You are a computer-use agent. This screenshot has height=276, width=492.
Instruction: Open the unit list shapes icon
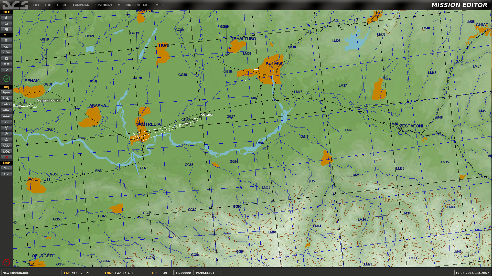coord(6,151)
